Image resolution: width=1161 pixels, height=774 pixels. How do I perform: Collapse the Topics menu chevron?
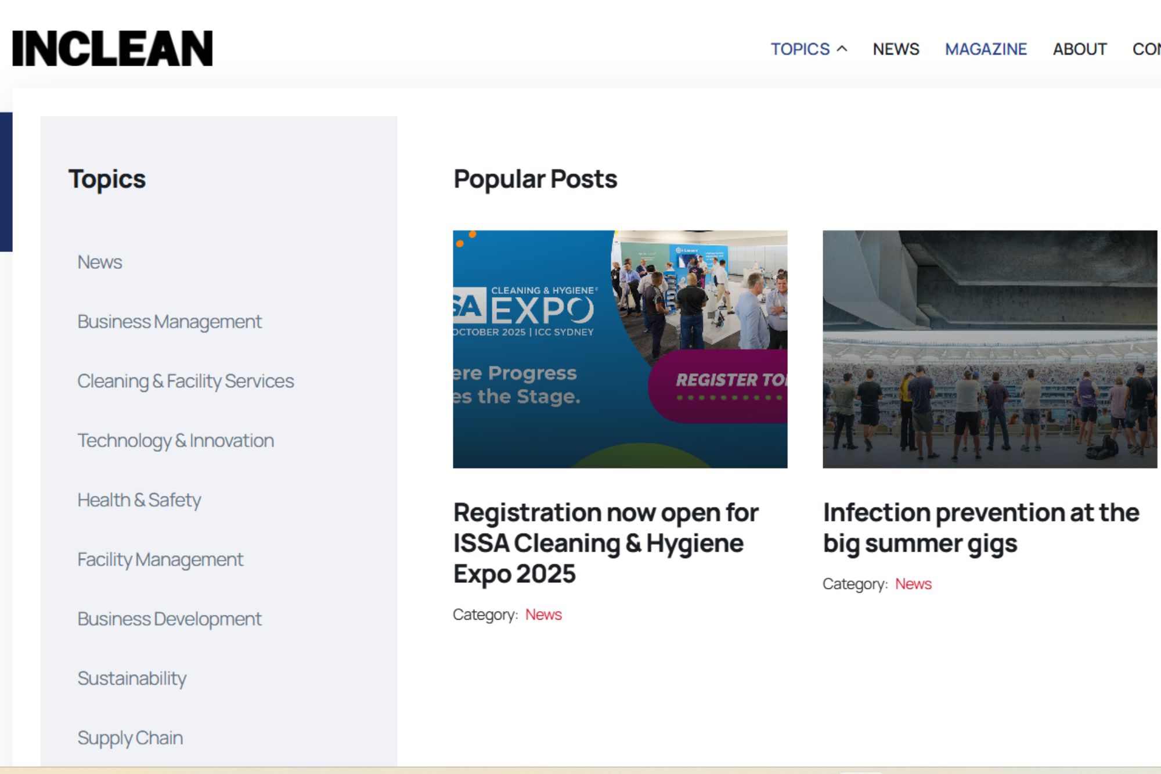(x=842, y=49)
